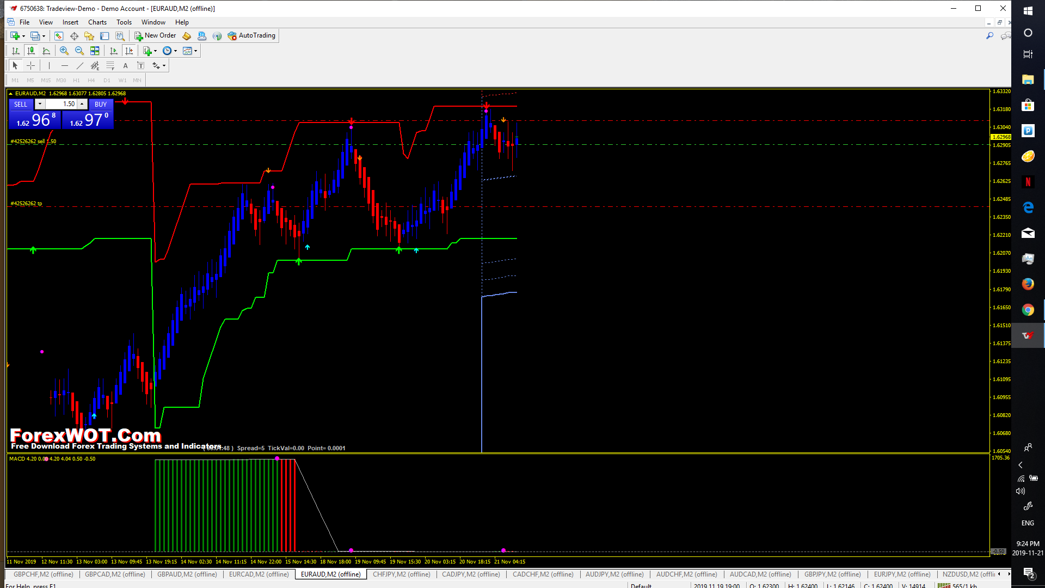Open the Charts menu
The image size is (1045, 588).
click(97, 22)
